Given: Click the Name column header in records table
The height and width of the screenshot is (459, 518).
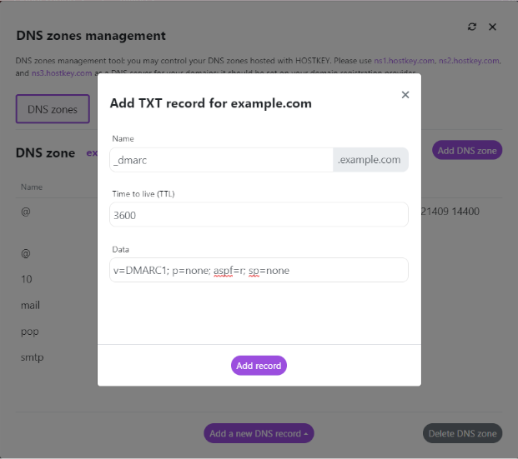Looking at the screenshot, I should [x=32, y=187].
